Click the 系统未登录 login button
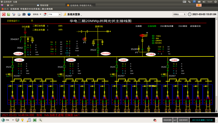The width and height of the screenshot is (218, 123). (x=72, y=14)
